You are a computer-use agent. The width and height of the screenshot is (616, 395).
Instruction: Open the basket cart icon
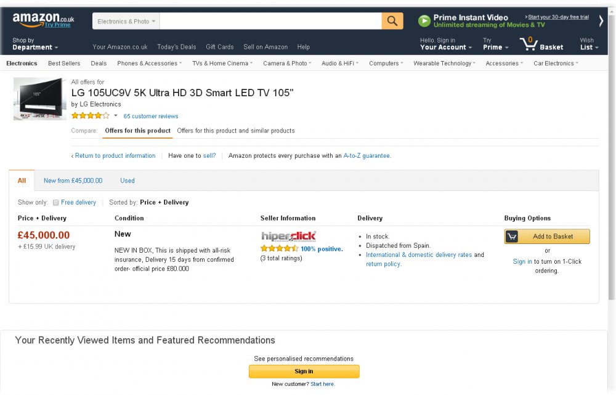pyautogui.click(x=529, y=43)
